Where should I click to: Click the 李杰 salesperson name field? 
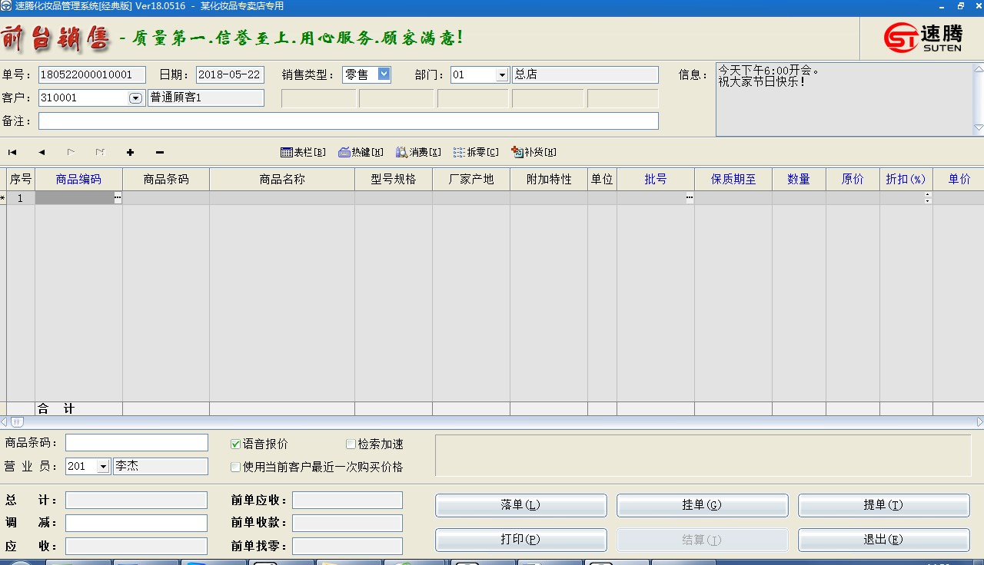(x=161, y=467)
